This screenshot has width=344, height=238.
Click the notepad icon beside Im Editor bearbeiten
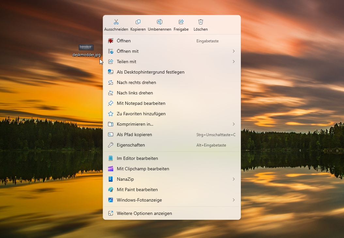(111, 158)
